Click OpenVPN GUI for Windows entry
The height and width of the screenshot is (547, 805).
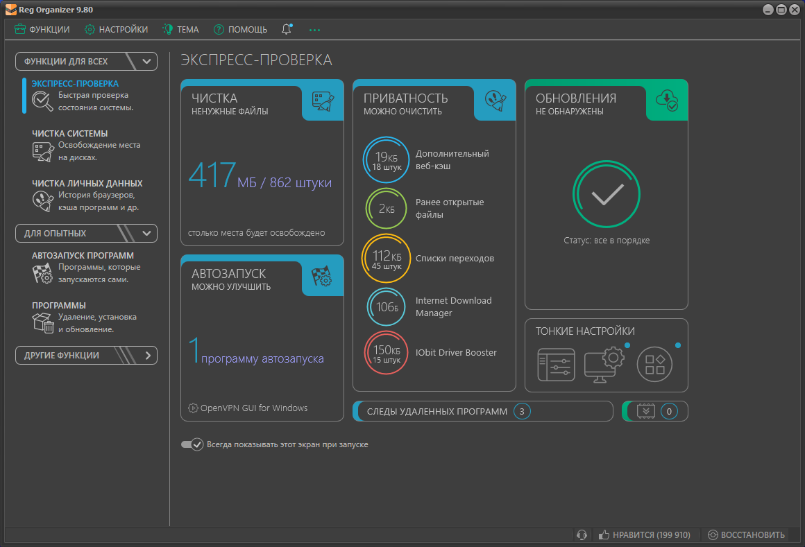coord(254,408)
